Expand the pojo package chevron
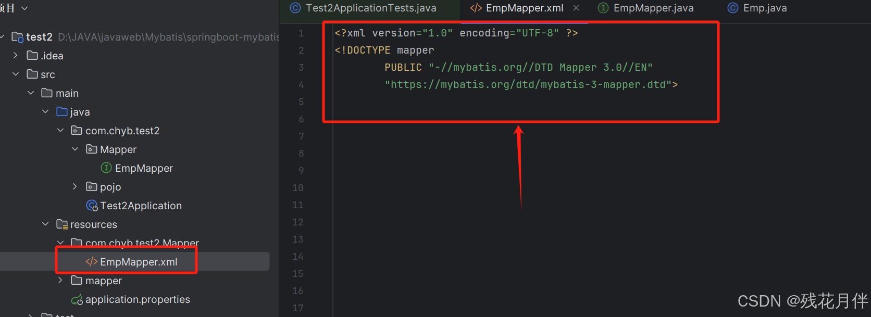Viewport: 871px width, 317px height. point(75,186)
